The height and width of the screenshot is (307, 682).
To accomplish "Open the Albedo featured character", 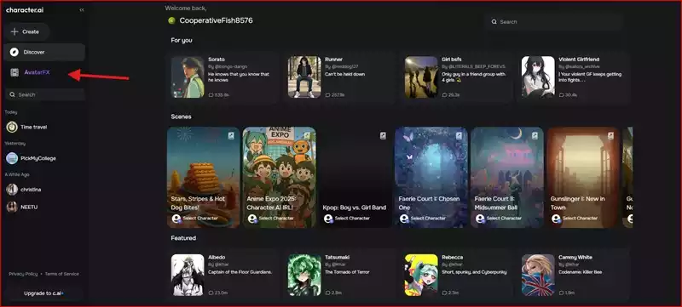I will (223, 275).
